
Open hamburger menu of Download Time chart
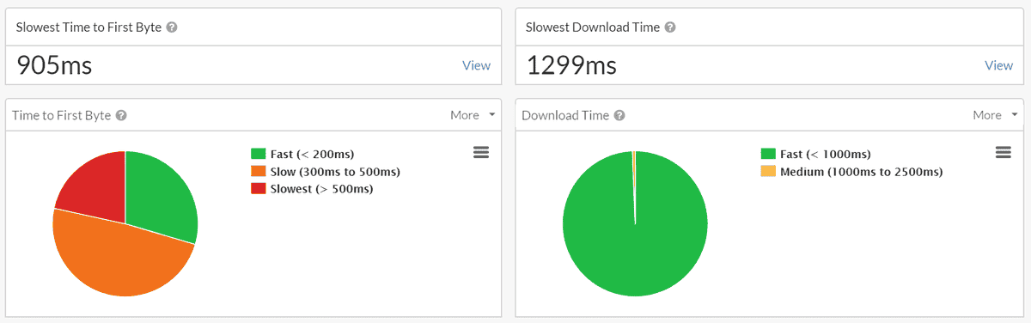point(1003,152)
